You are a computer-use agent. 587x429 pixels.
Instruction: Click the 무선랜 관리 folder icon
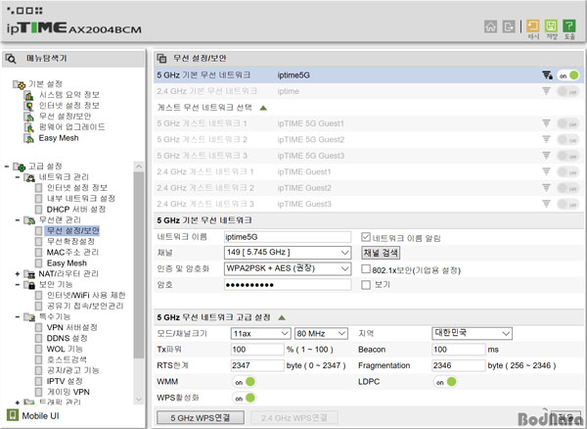point(29,220)
